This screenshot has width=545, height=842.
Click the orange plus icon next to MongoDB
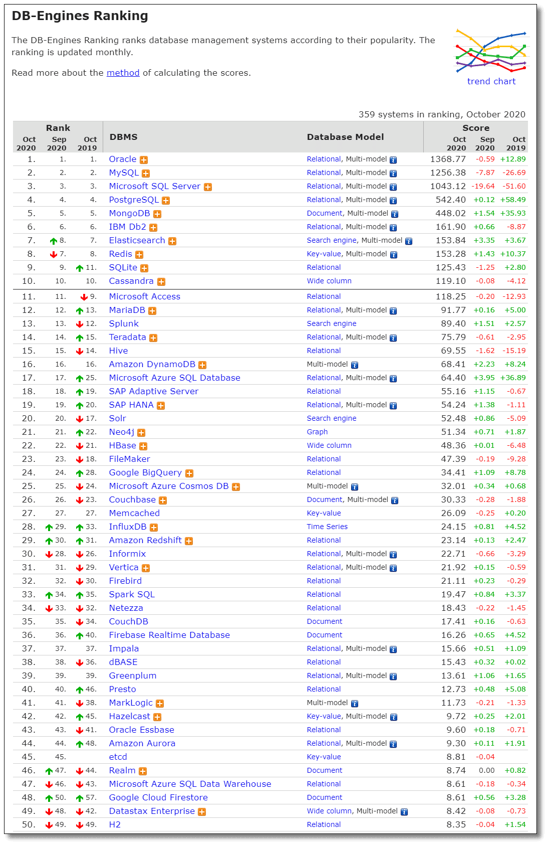coord(157,214)
